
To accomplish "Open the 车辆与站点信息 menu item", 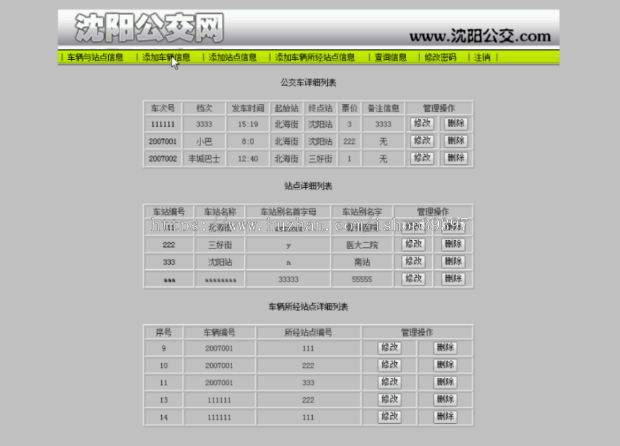I will [x=95, y=57].
